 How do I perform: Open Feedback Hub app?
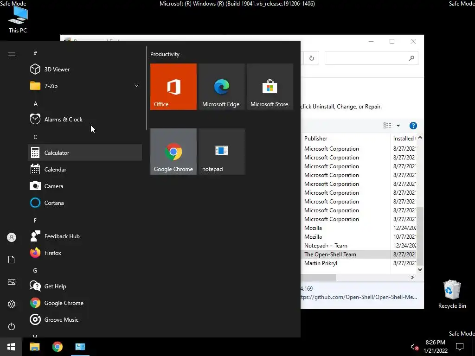pyautogui.click(x=85, y=236)
